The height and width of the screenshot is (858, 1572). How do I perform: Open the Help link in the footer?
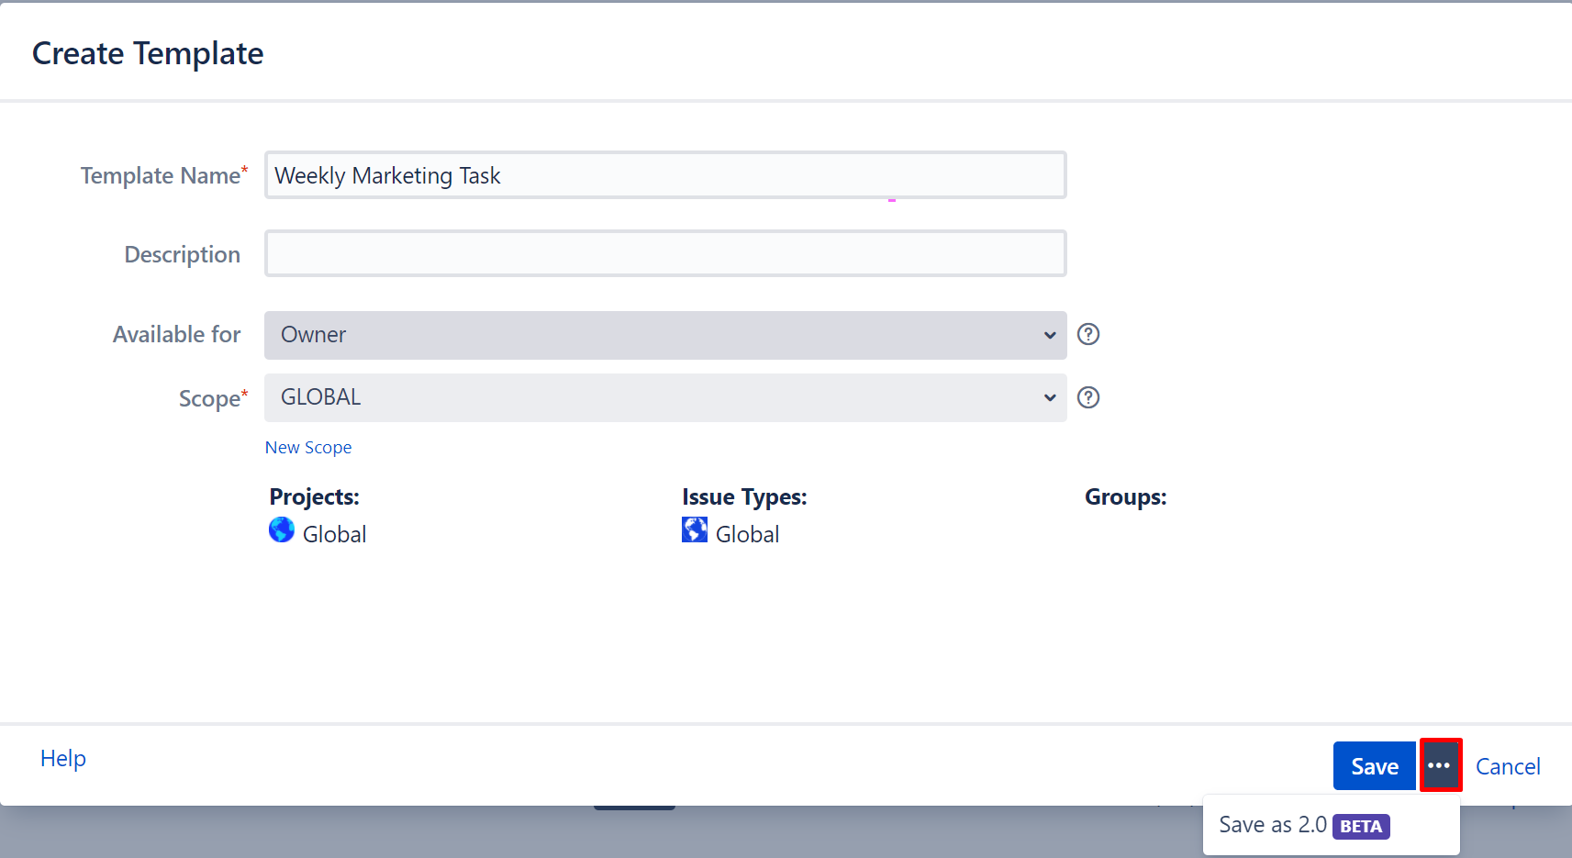point(63,758)
